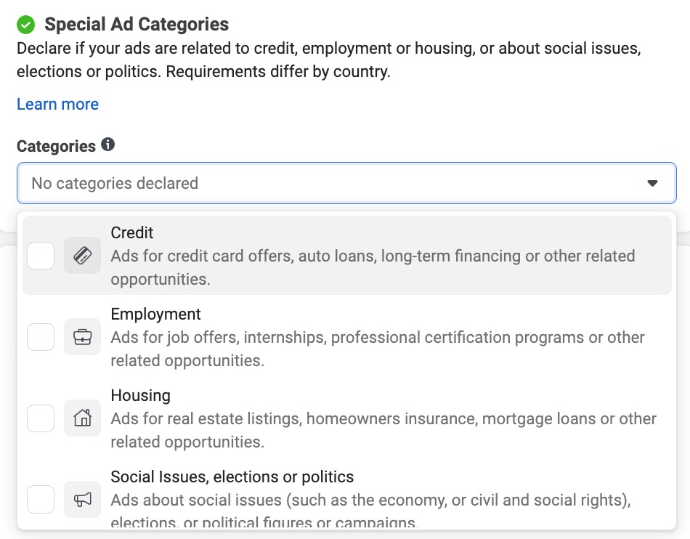The image size is (690, 539).
Task: Click the Employment briefcase icon
Action: (x=82, y=337)
